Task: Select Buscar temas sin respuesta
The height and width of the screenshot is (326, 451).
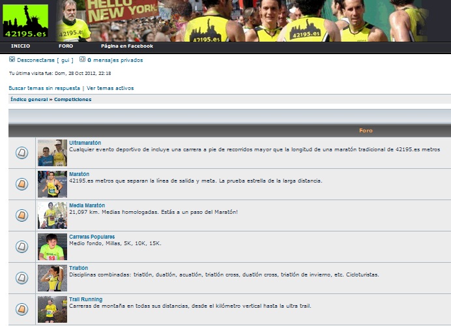Action: (x=44, y=88)
